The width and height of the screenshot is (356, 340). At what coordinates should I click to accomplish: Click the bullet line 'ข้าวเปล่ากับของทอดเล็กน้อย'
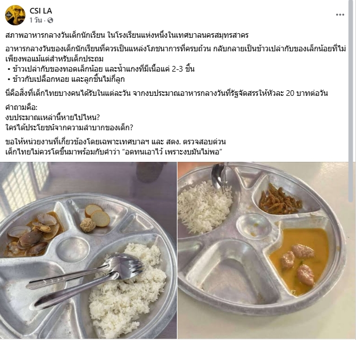(100, 69)
